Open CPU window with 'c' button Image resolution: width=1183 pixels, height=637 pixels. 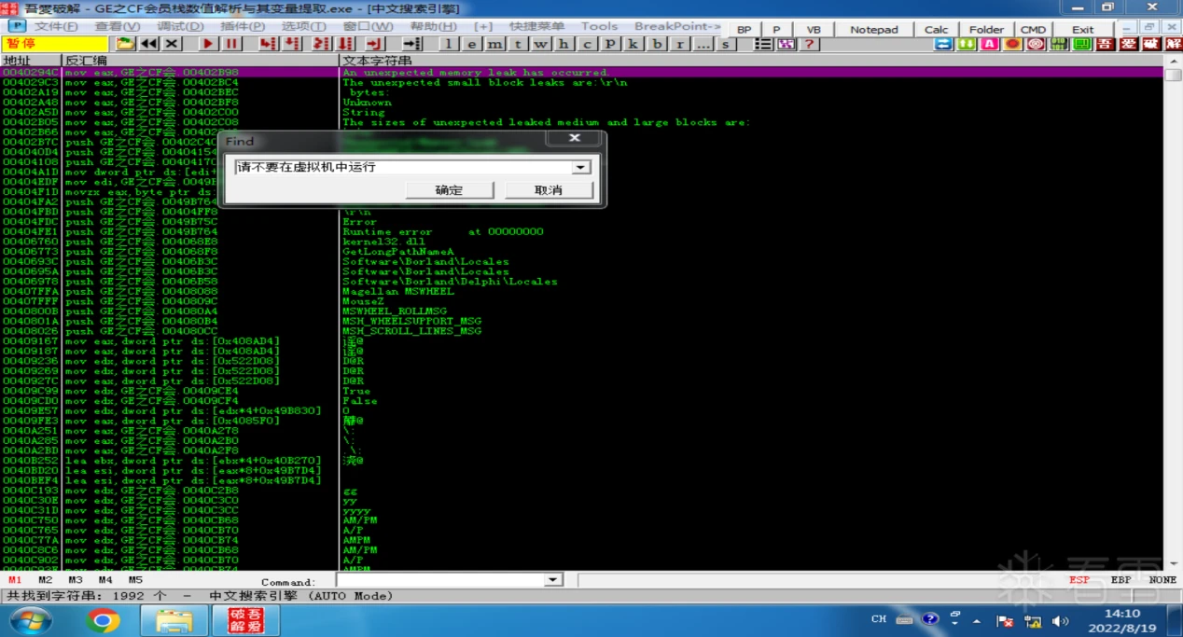(x=587, y=44)
